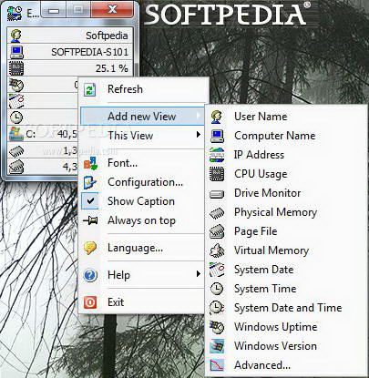The height and width of the screenshot is (378, 369).
Task: Click the drive C: icon in main window
Action: pos(16,134)
